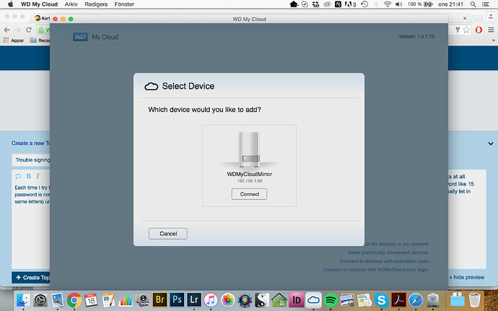Launch Lightroom from the Dock
The image size is (498, 311).
coord(193,299)
